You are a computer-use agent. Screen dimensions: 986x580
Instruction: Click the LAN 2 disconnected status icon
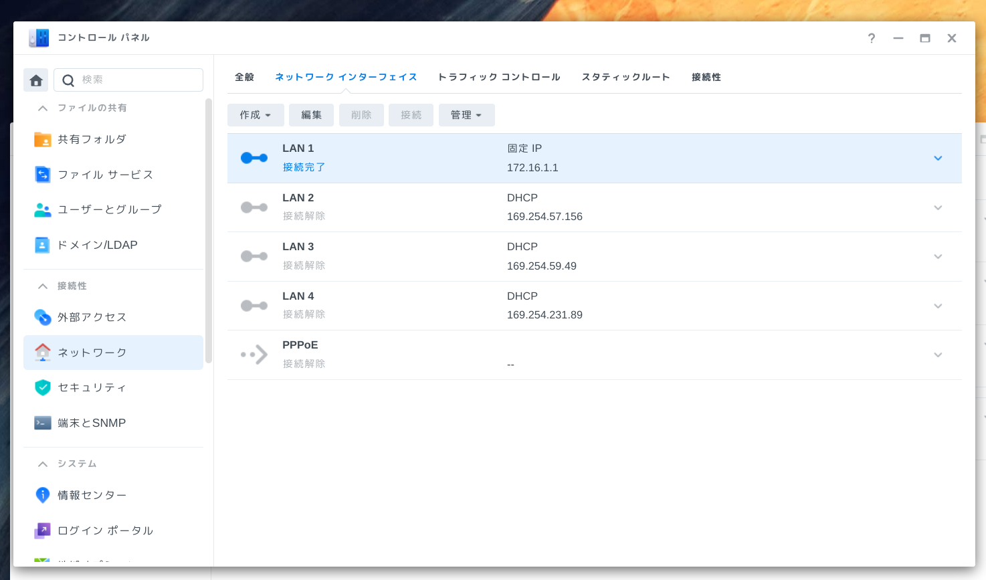(x=254, y=207)
